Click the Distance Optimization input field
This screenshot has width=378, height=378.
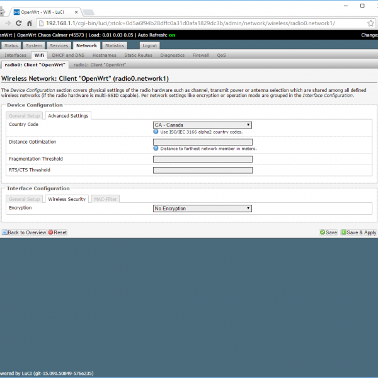point(202,142)
